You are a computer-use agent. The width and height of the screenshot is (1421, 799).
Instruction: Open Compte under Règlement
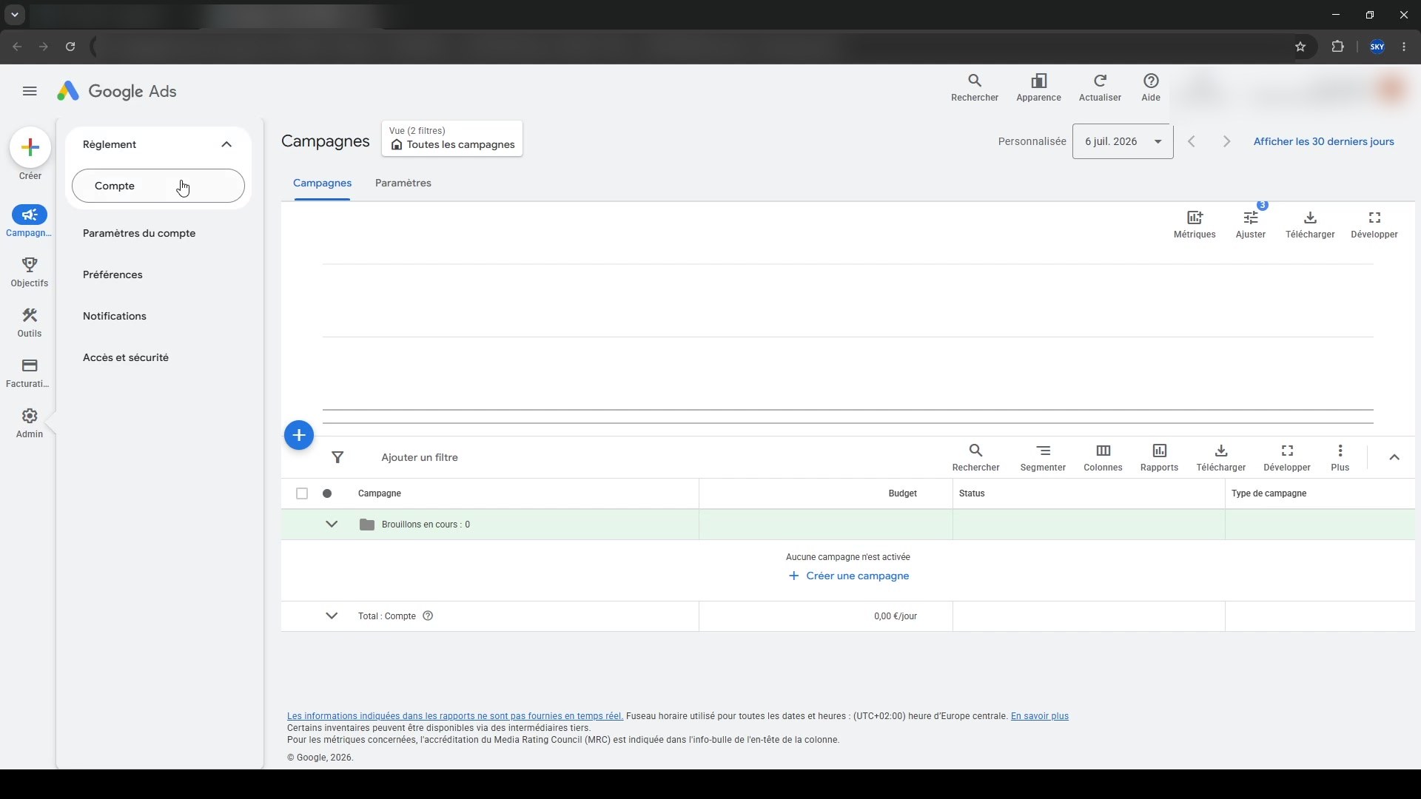[158, 186]
